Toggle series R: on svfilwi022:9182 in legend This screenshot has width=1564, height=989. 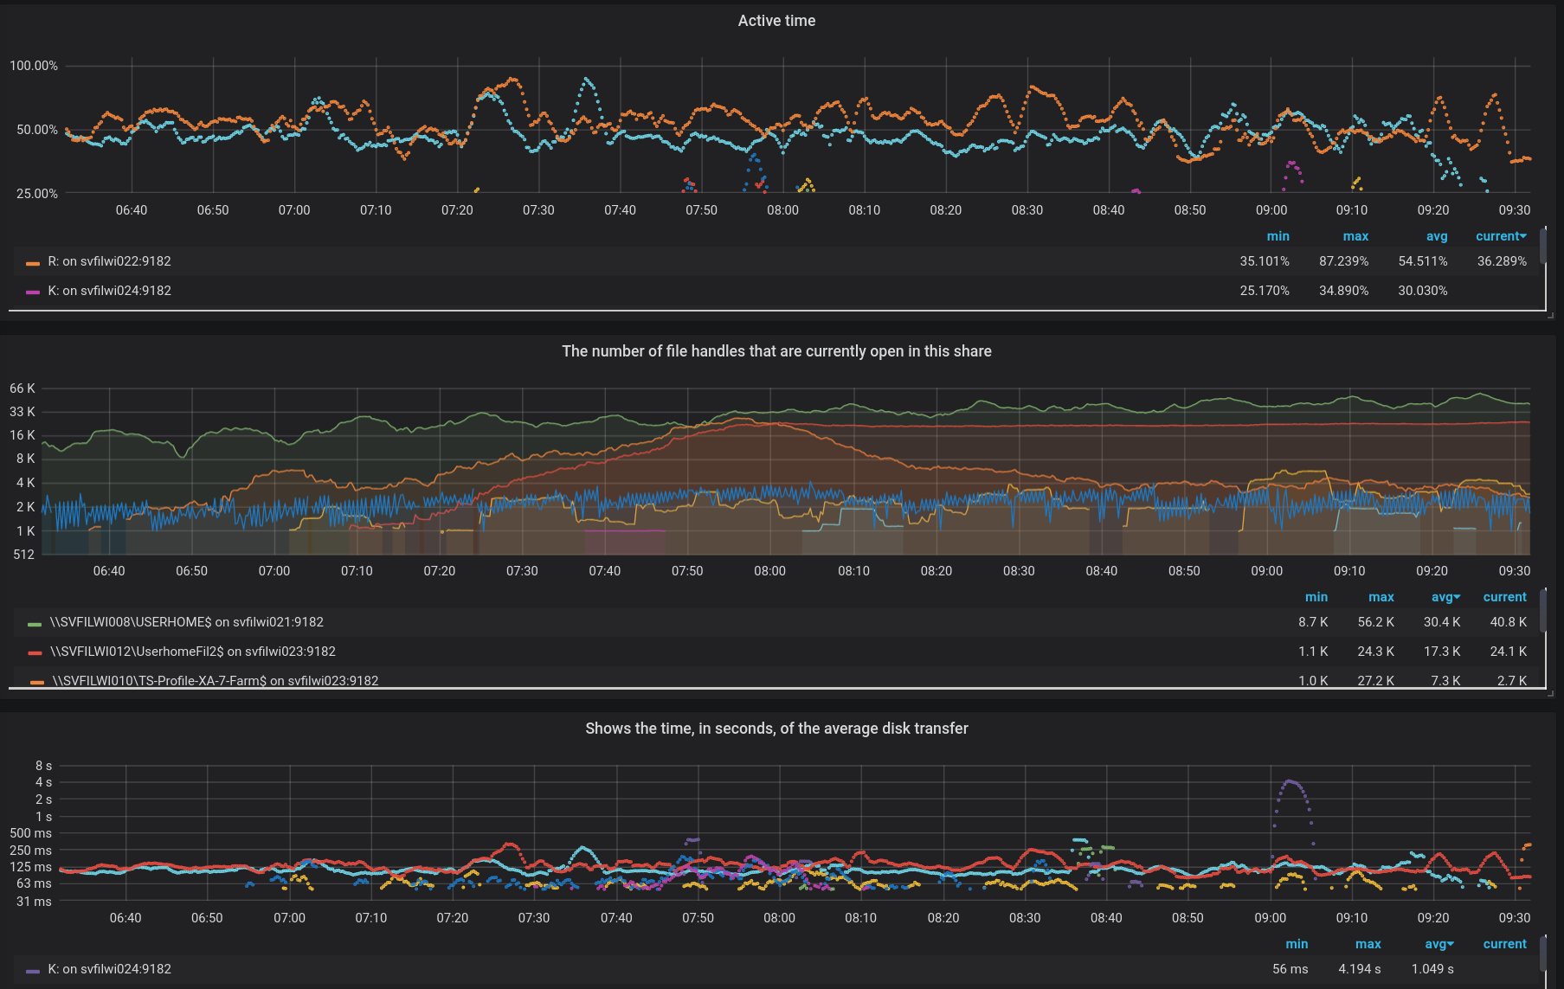click(109, 261)
